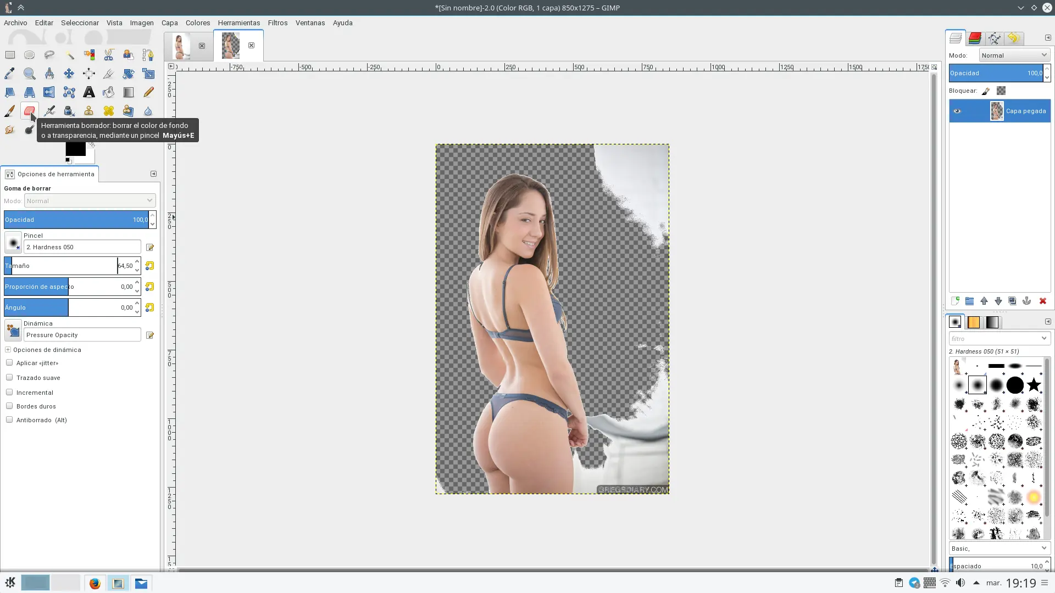Select the Color Picker eyedropper tool
The height and width of the screenshot is (593, 1055).
pos(10,74)
